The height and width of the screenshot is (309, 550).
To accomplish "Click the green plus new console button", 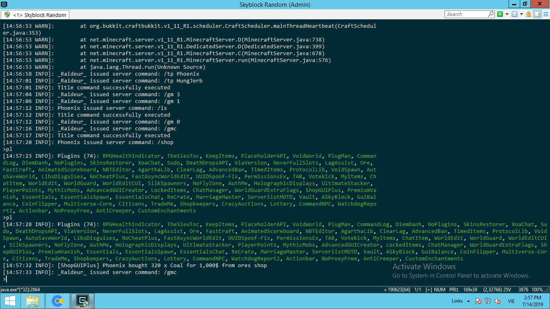I will coord(500,14).
